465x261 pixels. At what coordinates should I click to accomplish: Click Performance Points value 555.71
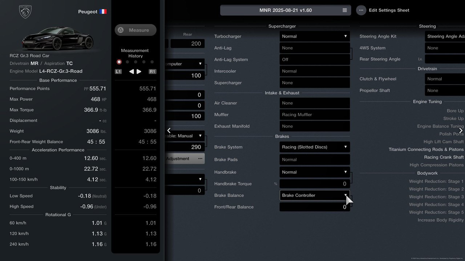click(98, 88)
